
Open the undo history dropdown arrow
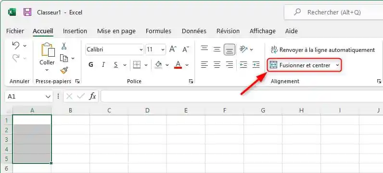click(x=25, y=46)
